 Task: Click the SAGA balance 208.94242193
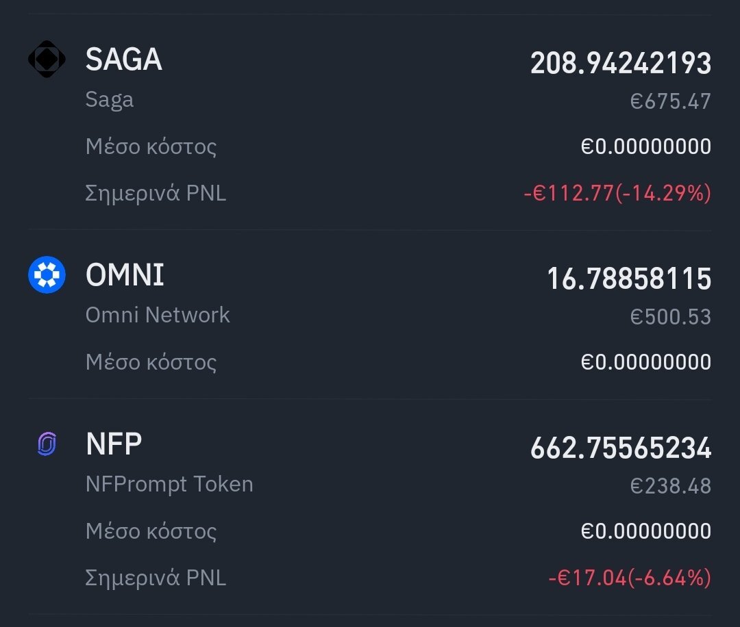(x=621, y=63)
